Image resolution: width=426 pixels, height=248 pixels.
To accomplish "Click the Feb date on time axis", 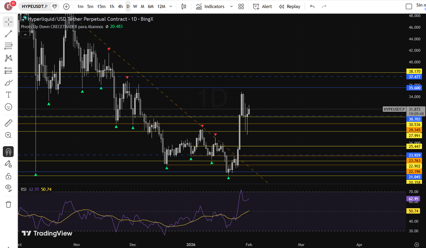I will (249, 244).
